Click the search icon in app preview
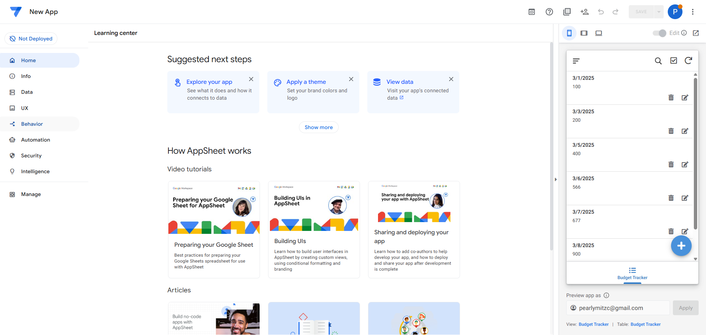Viewport: 706px width, 335px height. 658,61
